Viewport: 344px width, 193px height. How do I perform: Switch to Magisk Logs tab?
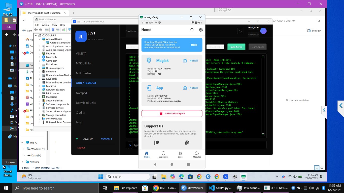coord(180,155)
